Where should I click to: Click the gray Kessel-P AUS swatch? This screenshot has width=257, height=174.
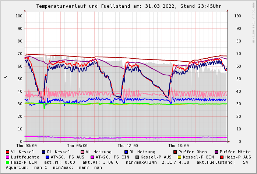point(137,157)
